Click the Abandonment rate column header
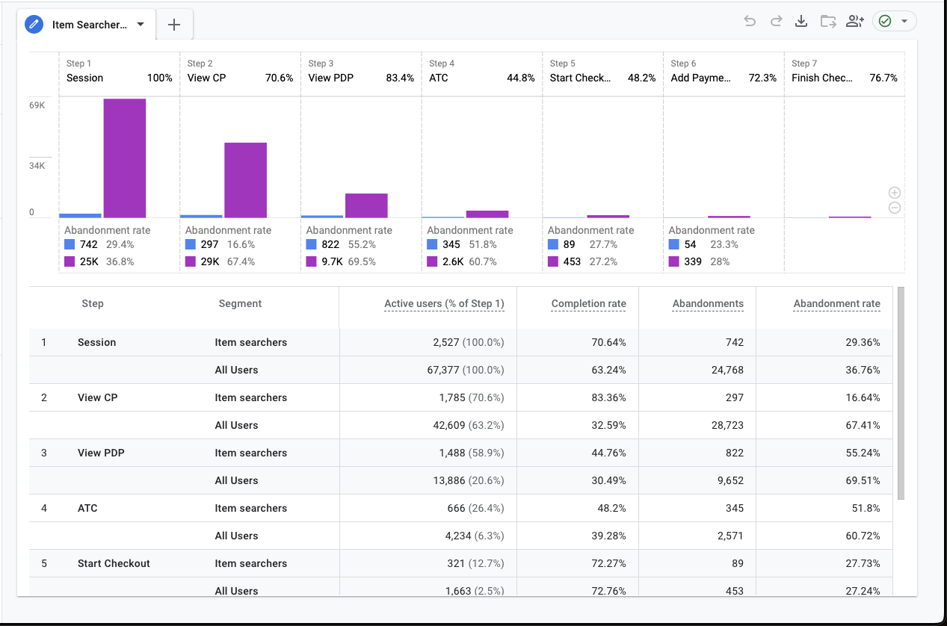This screenshot has height=626, width=947. click(836, 304)
